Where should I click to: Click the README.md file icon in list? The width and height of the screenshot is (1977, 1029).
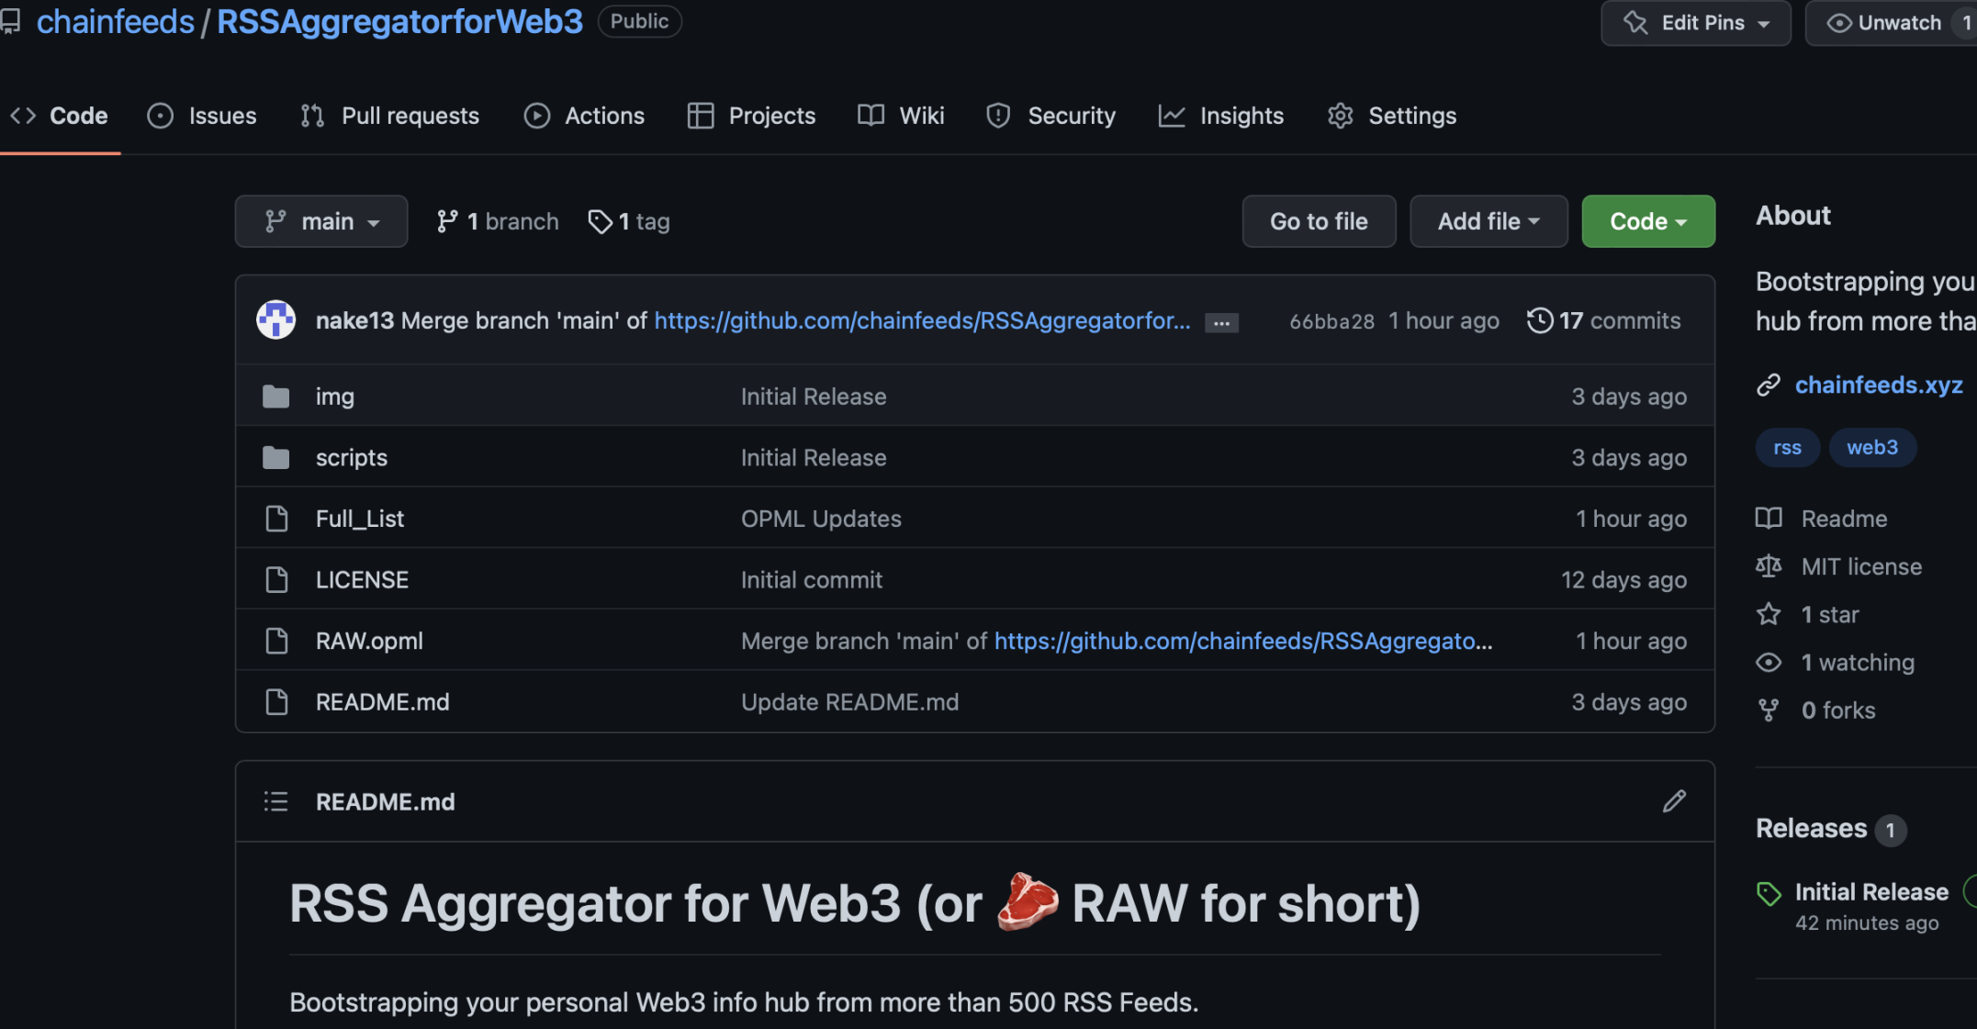(x=276, y=702)
